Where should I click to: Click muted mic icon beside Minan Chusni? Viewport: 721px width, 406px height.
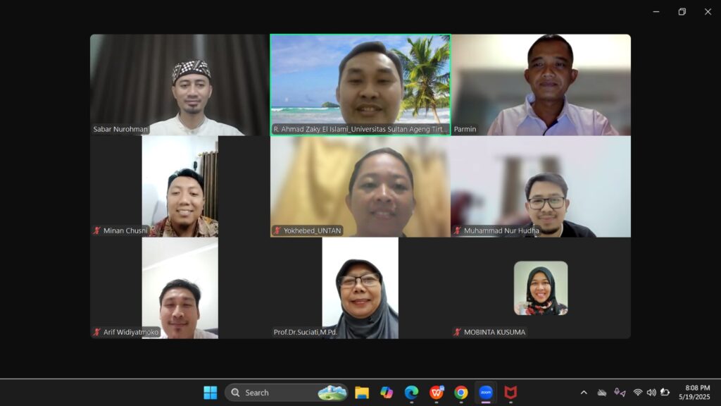click(96, 230)
